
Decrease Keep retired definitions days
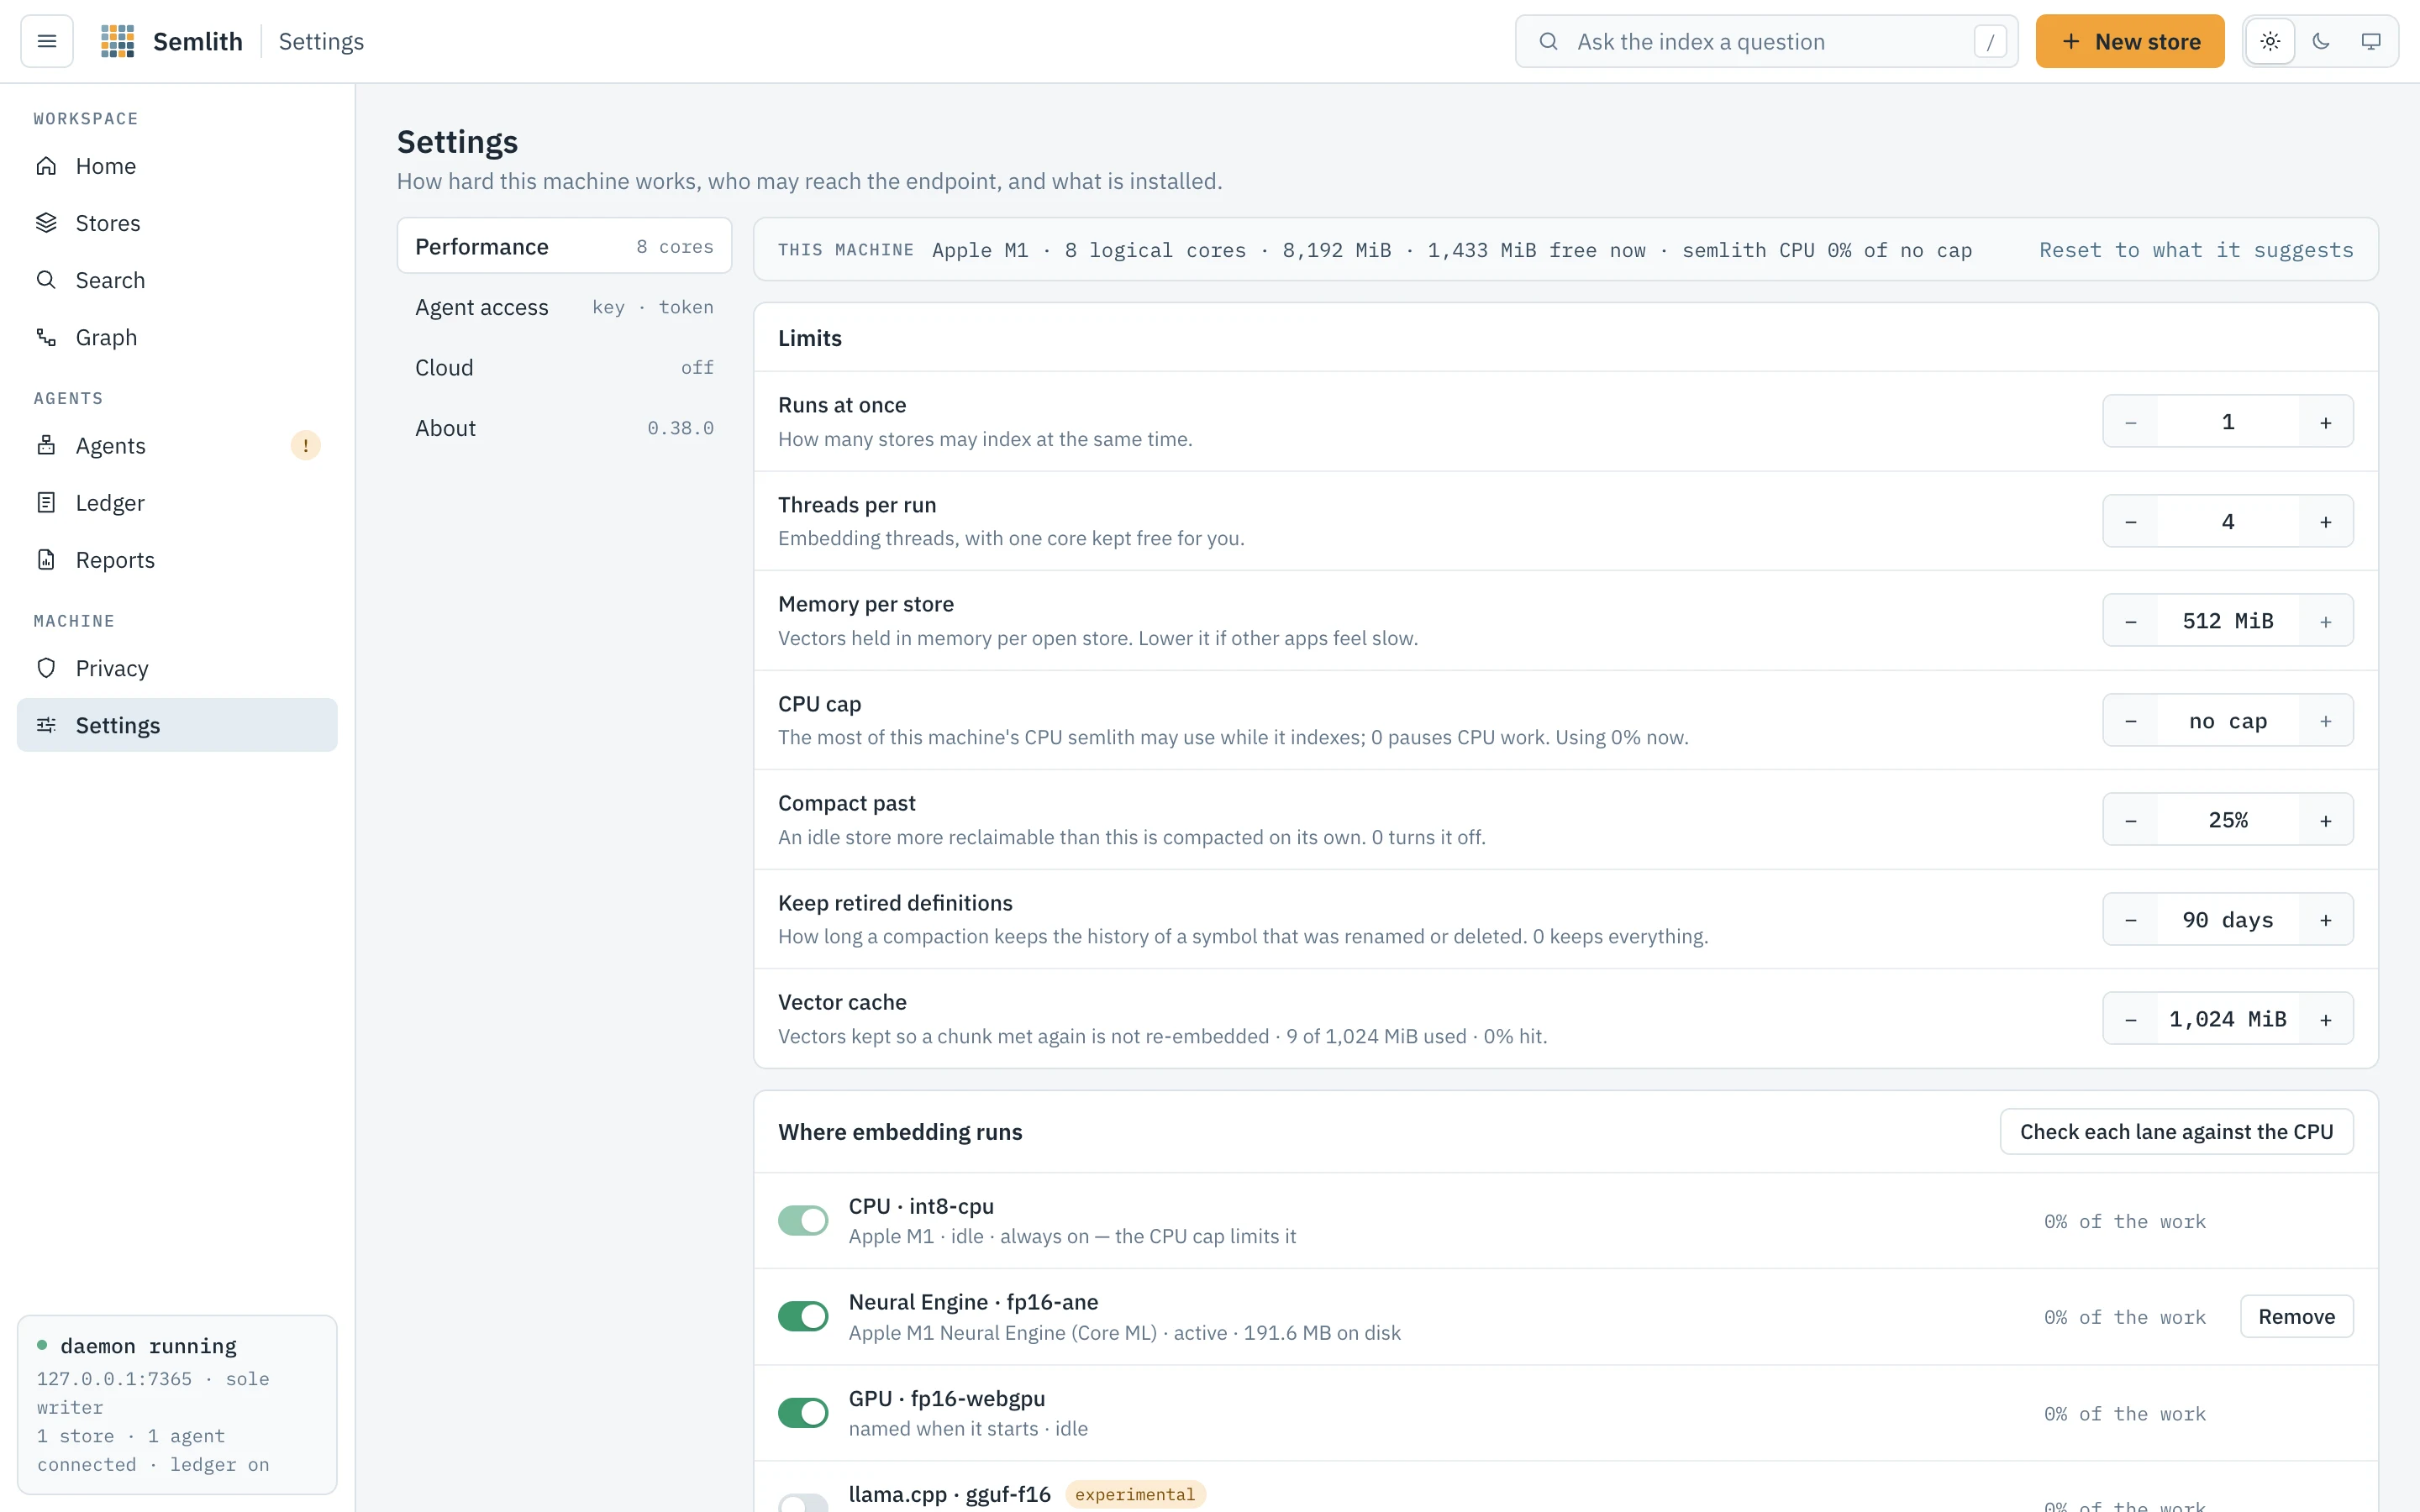click(x=2131, y=920)
